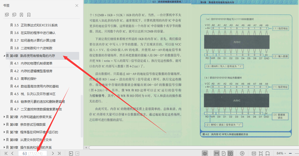Click the fit-page zoom icon

pos(261,153)
